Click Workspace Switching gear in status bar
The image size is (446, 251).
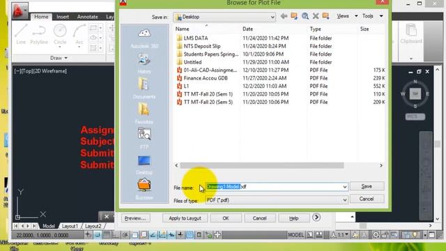pyautogui.click(x=376, y=235)
